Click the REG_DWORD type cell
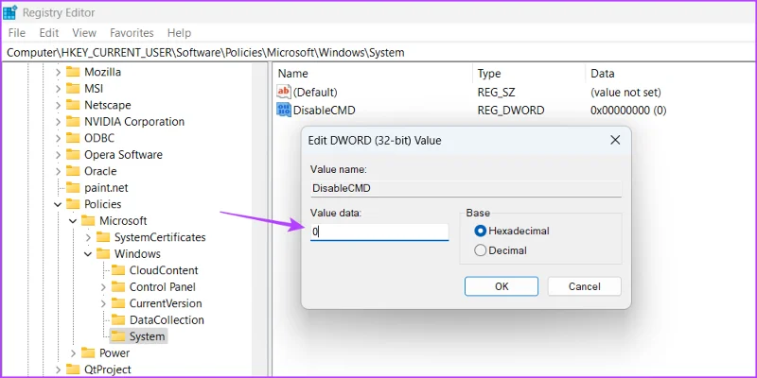The image size is (757, 378). click(511, 111)
